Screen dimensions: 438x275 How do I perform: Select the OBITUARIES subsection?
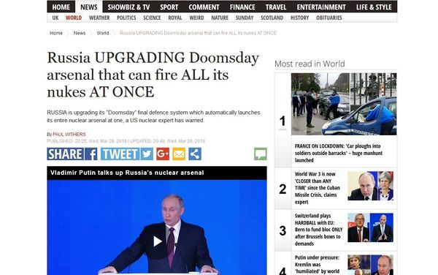pyautogui.click(x=329, y=18)
